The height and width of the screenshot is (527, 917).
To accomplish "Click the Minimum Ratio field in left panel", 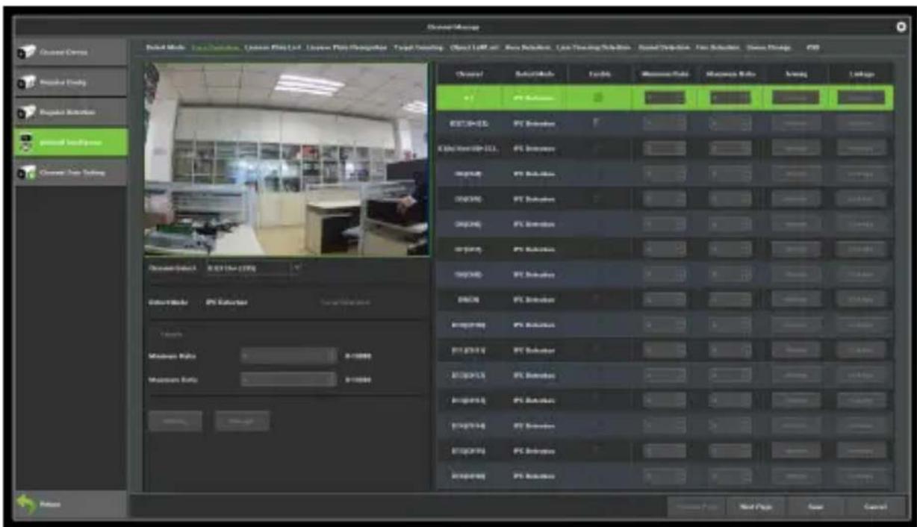I will click(x=288, y=356).
